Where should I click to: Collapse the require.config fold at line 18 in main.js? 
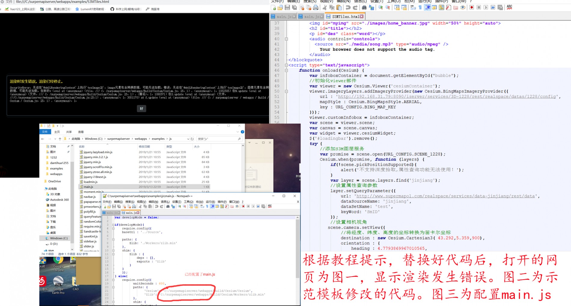pyautogui.click(x=113, y=280)
